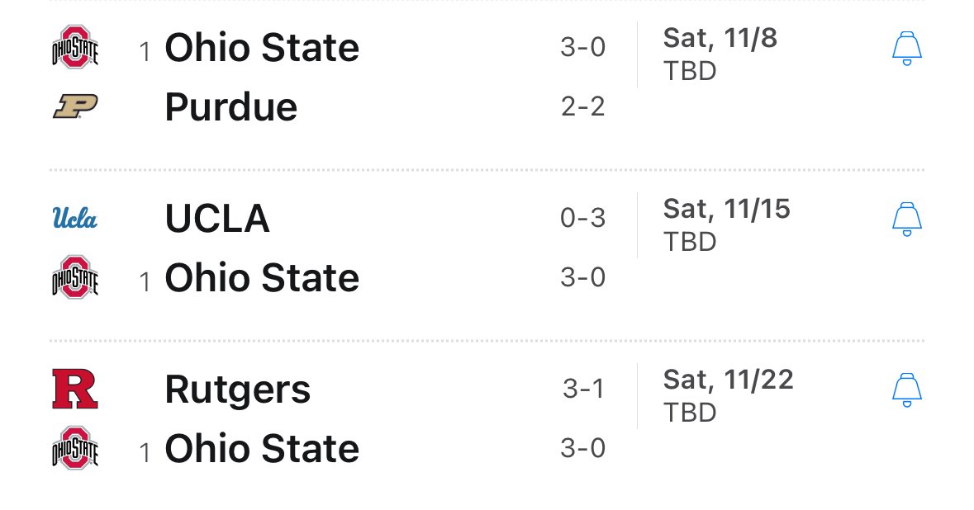Screen dimensions: 974x510
Task: Select the Sat, 11/22 game date
Action: coord(729,380)
